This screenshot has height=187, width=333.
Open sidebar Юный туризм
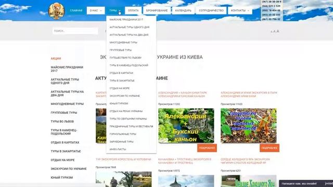click(61, 178)
